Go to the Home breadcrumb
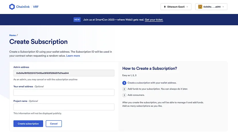This screenshot has width=238, height=135. coord(12,35)
